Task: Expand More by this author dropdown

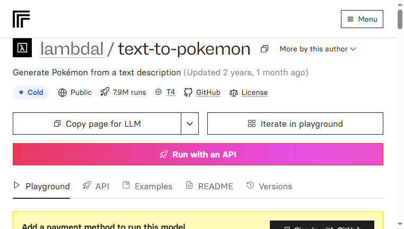Action: coord(318,49)
